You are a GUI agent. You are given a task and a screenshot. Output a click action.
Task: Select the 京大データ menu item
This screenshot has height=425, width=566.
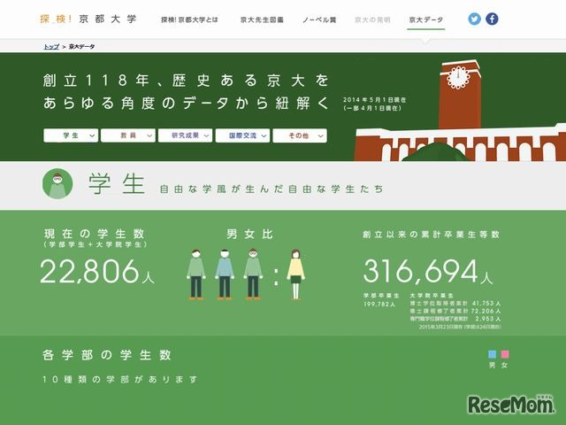(x=426, y=19)
